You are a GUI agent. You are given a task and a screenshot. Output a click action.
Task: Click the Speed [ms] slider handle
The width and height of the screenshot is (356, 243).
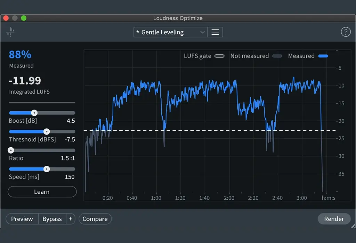click(47, 169)
